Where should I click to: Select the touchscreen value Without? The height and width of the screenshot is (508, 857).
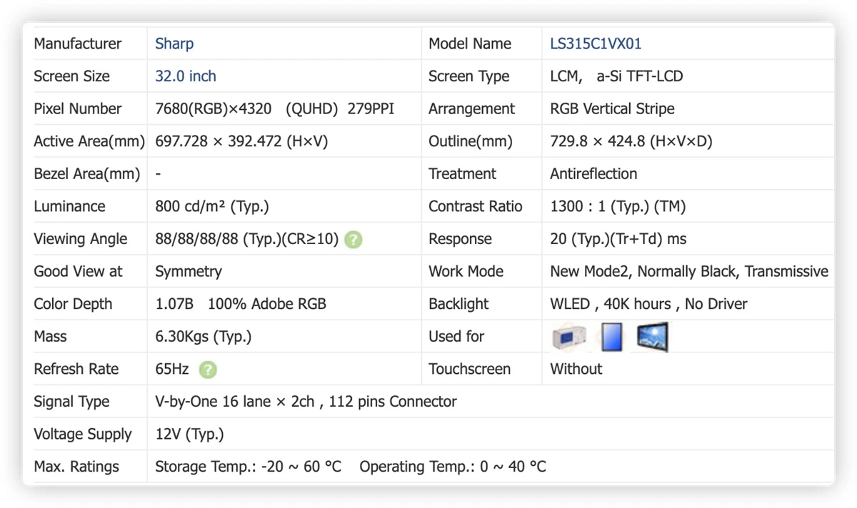[576, 369]
